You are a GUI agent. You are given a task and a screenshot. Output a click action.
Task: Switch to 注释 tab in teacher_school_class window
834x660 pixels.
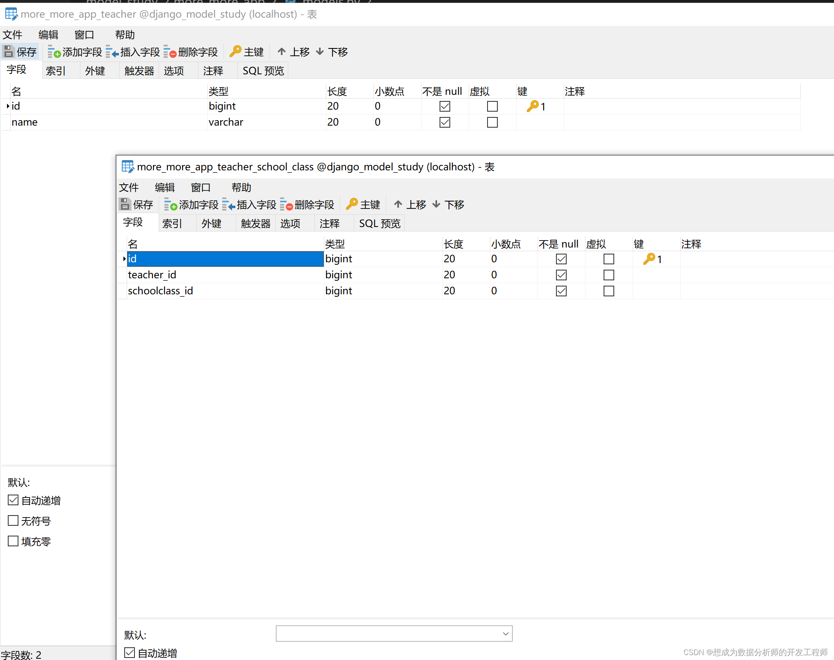[x=334, y=223]
